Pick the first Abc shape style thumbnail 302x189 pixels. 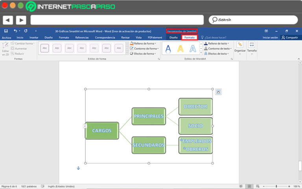tap(45, 48)
